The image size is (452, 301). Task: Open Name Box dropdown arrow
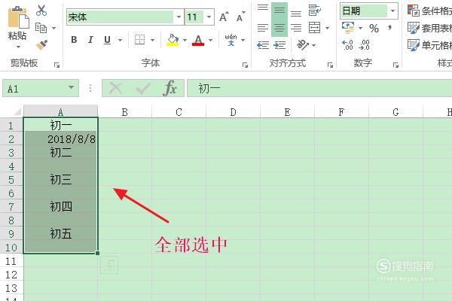tap(72, 87)
